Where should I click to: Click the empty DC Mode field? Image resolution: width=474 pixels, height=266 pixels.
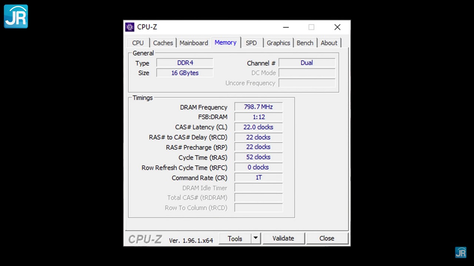click(307, 73)
